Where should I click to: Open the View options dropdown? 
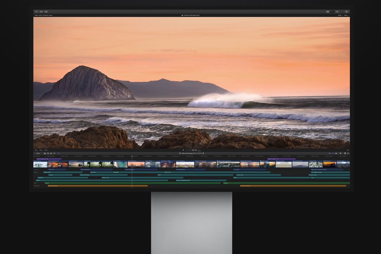point(346,15)
